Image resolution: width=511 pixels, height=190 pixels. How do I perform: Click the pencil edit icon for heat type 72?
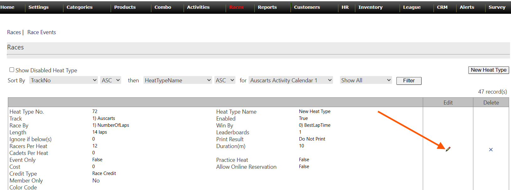coord(448,149)
